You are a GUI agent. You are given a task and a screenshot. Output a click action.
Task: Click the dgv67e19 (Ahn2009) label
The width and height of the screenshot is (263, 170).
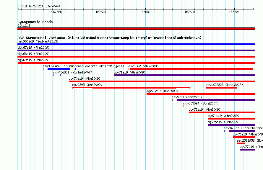click(34, 48)
